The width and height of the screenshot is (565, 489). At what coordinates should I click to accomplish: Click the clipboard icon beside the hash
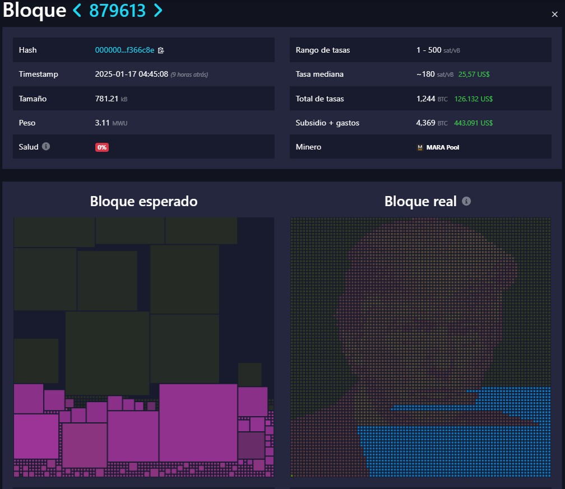160,50
